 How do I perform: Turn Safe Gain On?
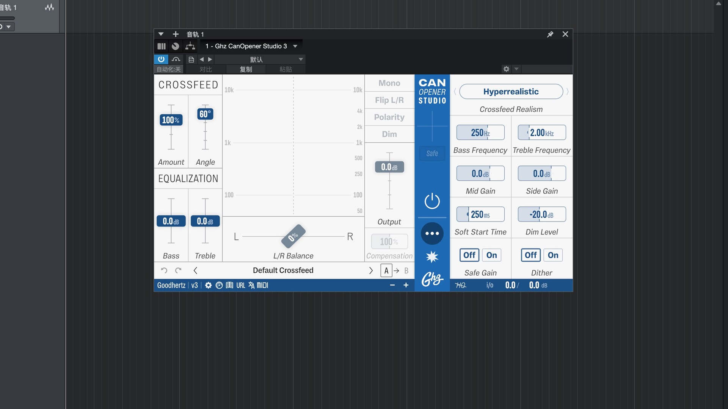pyautogui.click(x=491, y=255)
